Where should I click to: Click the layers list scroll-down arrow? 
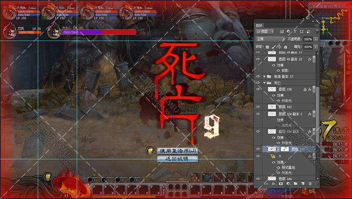pos(317,178)
